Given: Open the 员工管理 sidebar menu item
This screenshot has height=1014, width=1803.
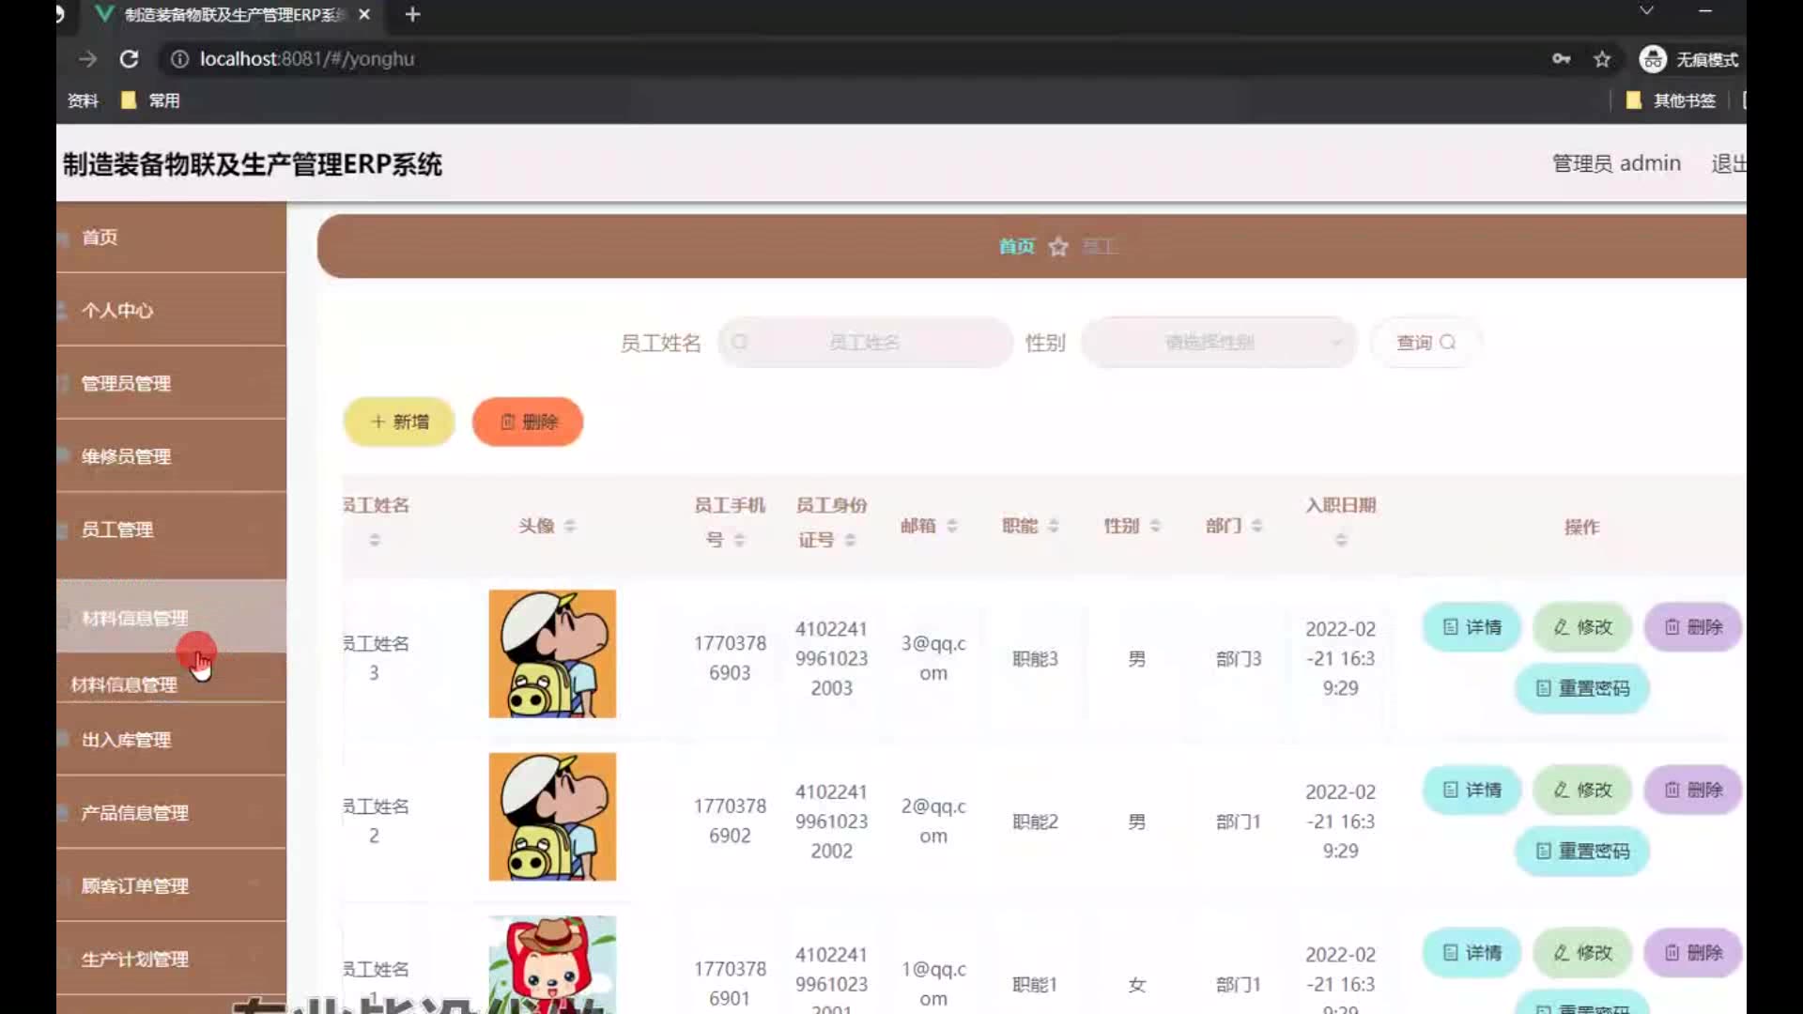Looking at the screenshot, I should (117, 530).
